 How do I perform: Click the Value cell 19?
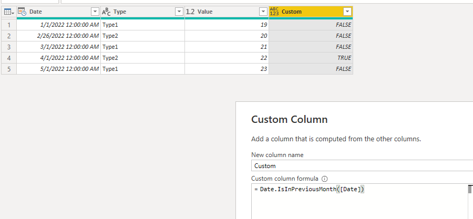pos(227,25)
